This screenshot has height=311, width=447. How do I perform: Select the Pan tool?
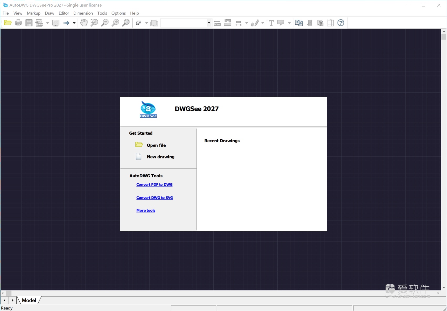(x=84, y=23)
